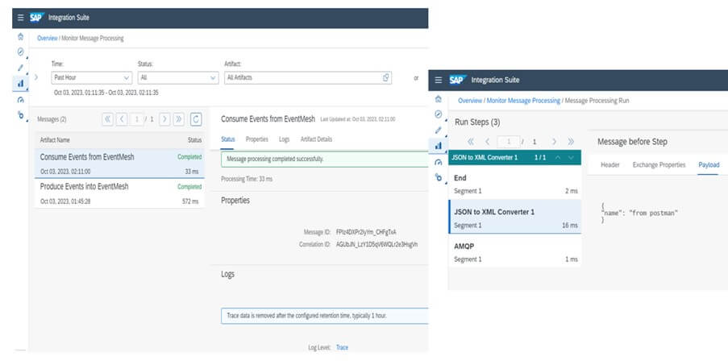
Task: Click Monitor Message Processing breadcrumb in right window
Action: coord(523,100)
